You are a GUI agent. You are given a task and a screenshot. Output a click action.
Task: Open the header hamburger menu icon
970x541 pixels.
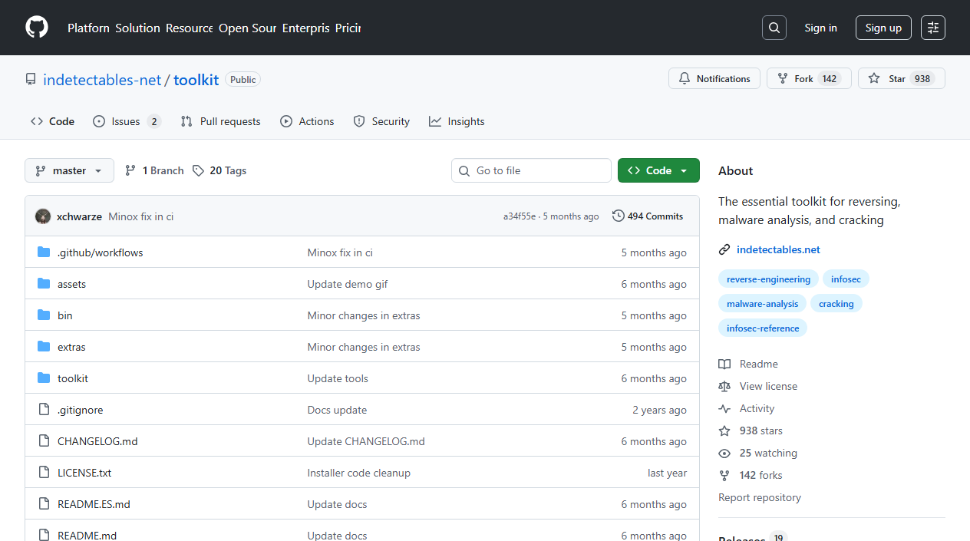point(933,28)
